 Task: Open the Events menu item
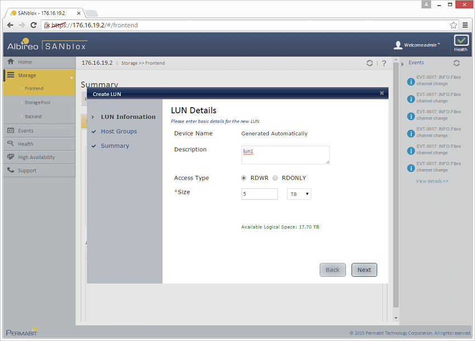39,131
